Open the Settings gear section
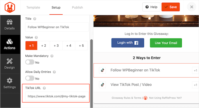Screen dimensions: 199x108 [10, 83]
